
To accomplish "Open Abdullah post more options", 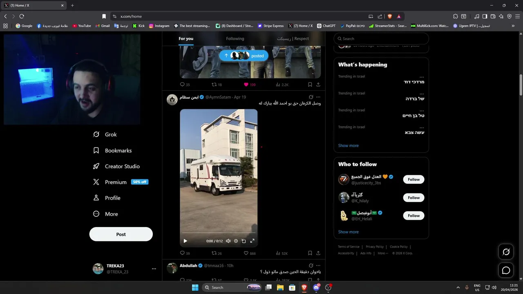I will tap(318, 265).
